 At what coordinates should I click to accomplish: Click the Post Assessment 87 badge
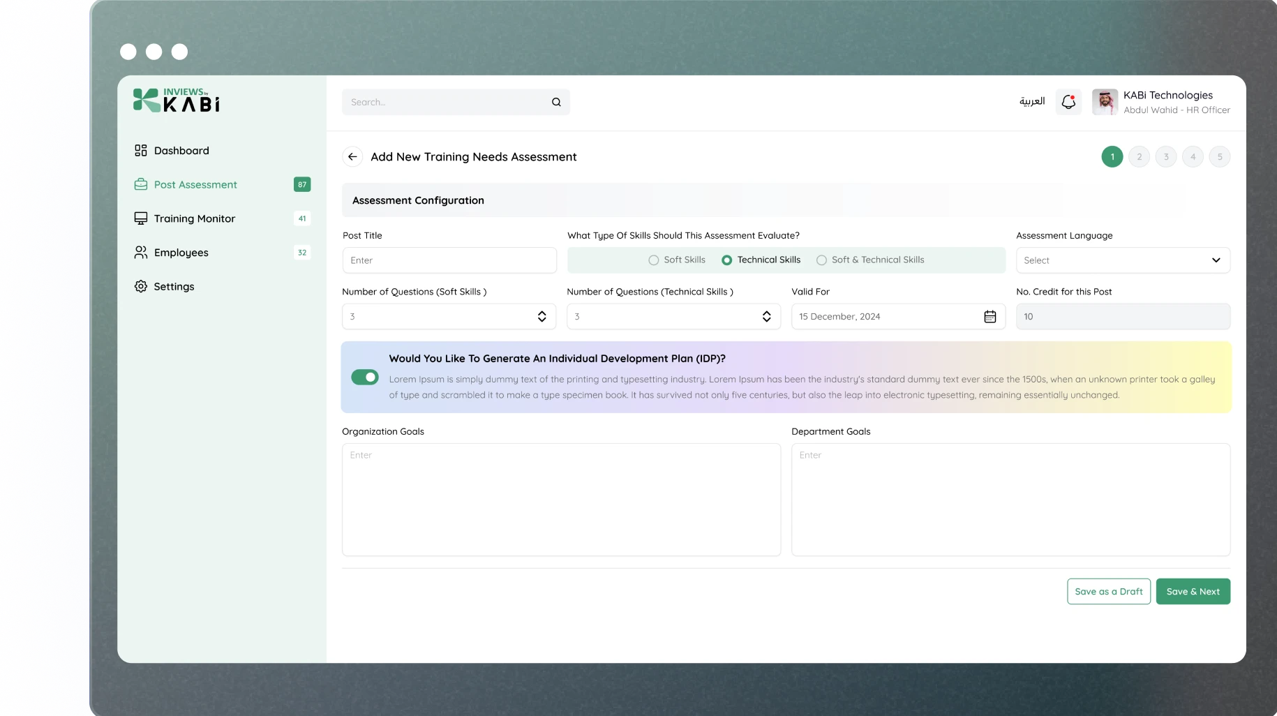click(302, 185)
